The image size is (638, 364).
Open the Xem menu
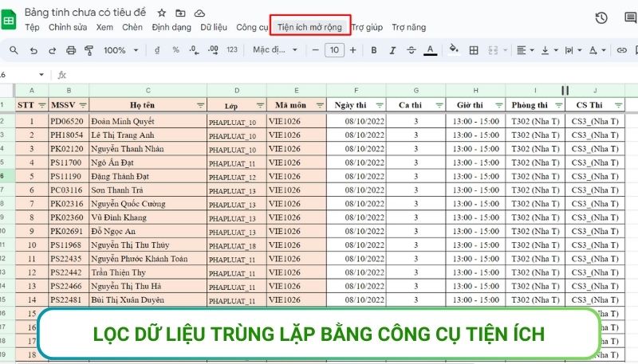click(104, 27)
